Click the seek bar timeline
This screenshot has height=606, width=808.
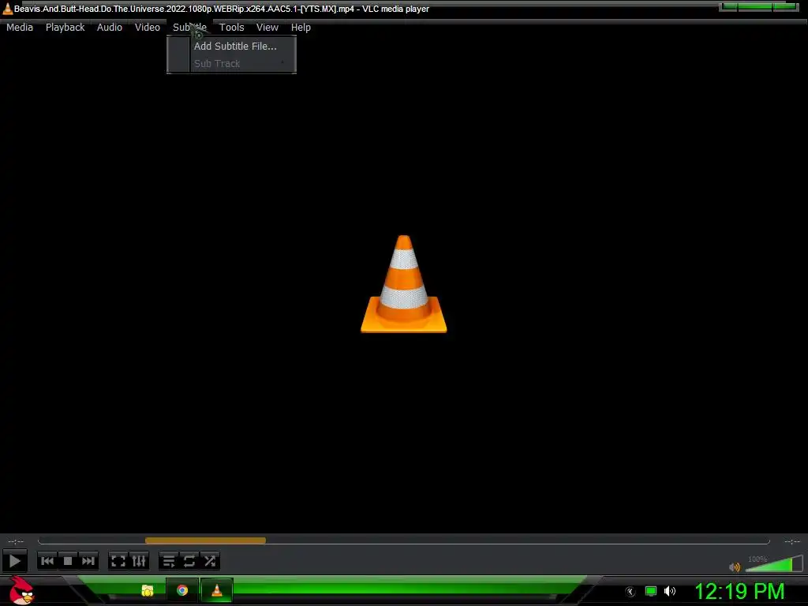pyautogui.click(x=403, y=541)
